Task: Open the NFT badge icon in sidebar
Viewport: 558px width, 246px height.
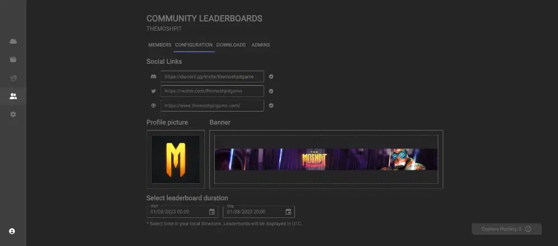Action: click(13, 78)
